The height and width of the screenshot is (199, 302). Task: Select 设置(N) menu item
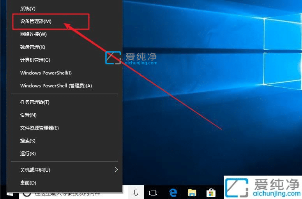(65, 115)
